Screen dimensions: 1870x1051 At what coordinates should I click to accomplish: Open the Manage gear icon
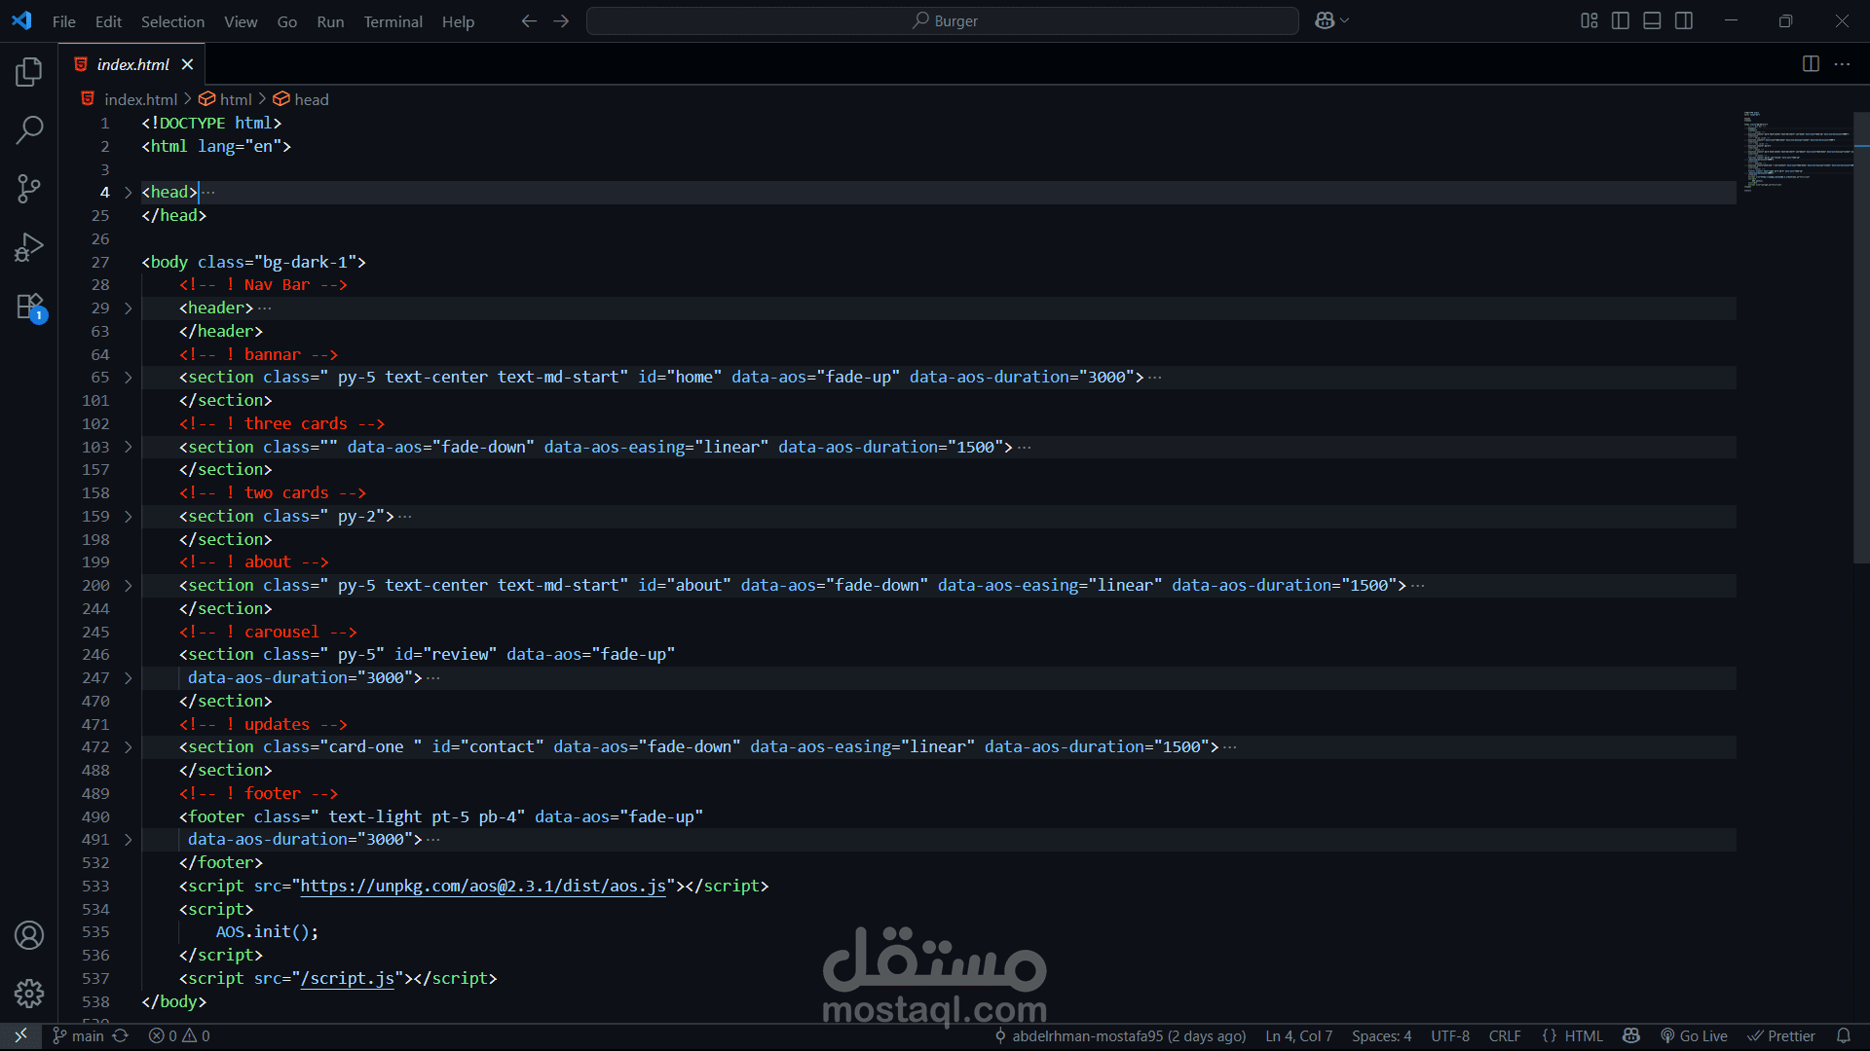29,993
